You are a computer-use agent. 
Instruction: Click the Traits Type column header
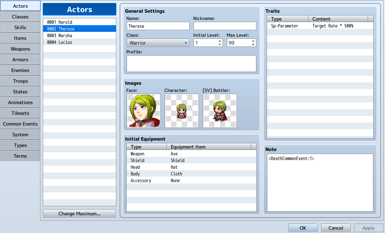pos(287,19)
